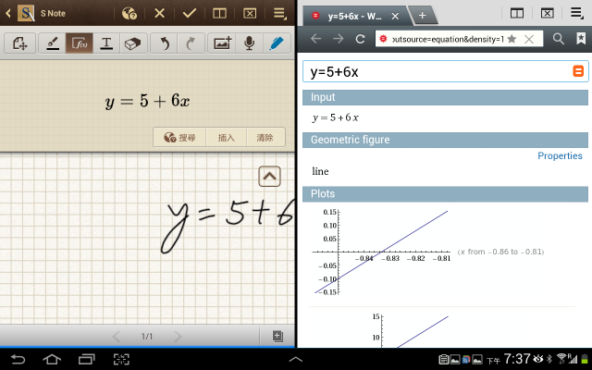The width and height of the screenshot is (592, 370).
Task: Open the Properties link
Action: (x=560, y=156)
